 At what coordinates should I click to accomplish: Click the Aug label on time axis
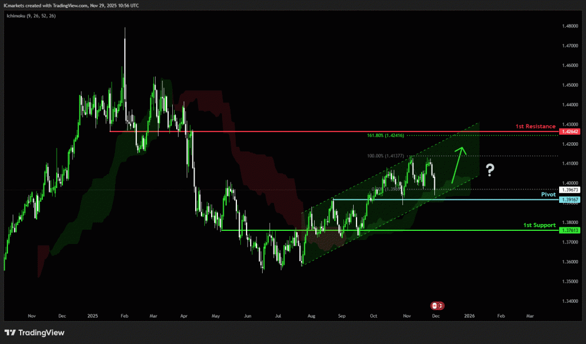[311, 315]
